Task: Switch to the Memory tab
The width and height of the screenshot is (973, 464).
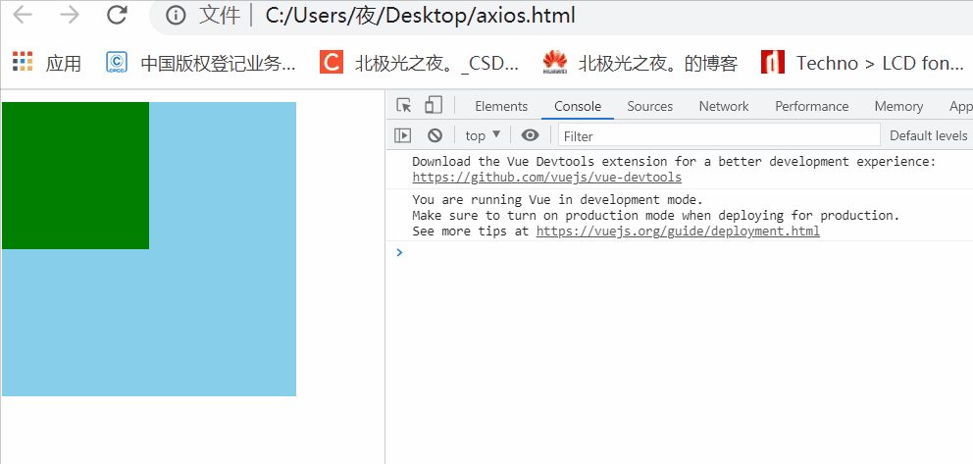Action: tap(898, 107)
